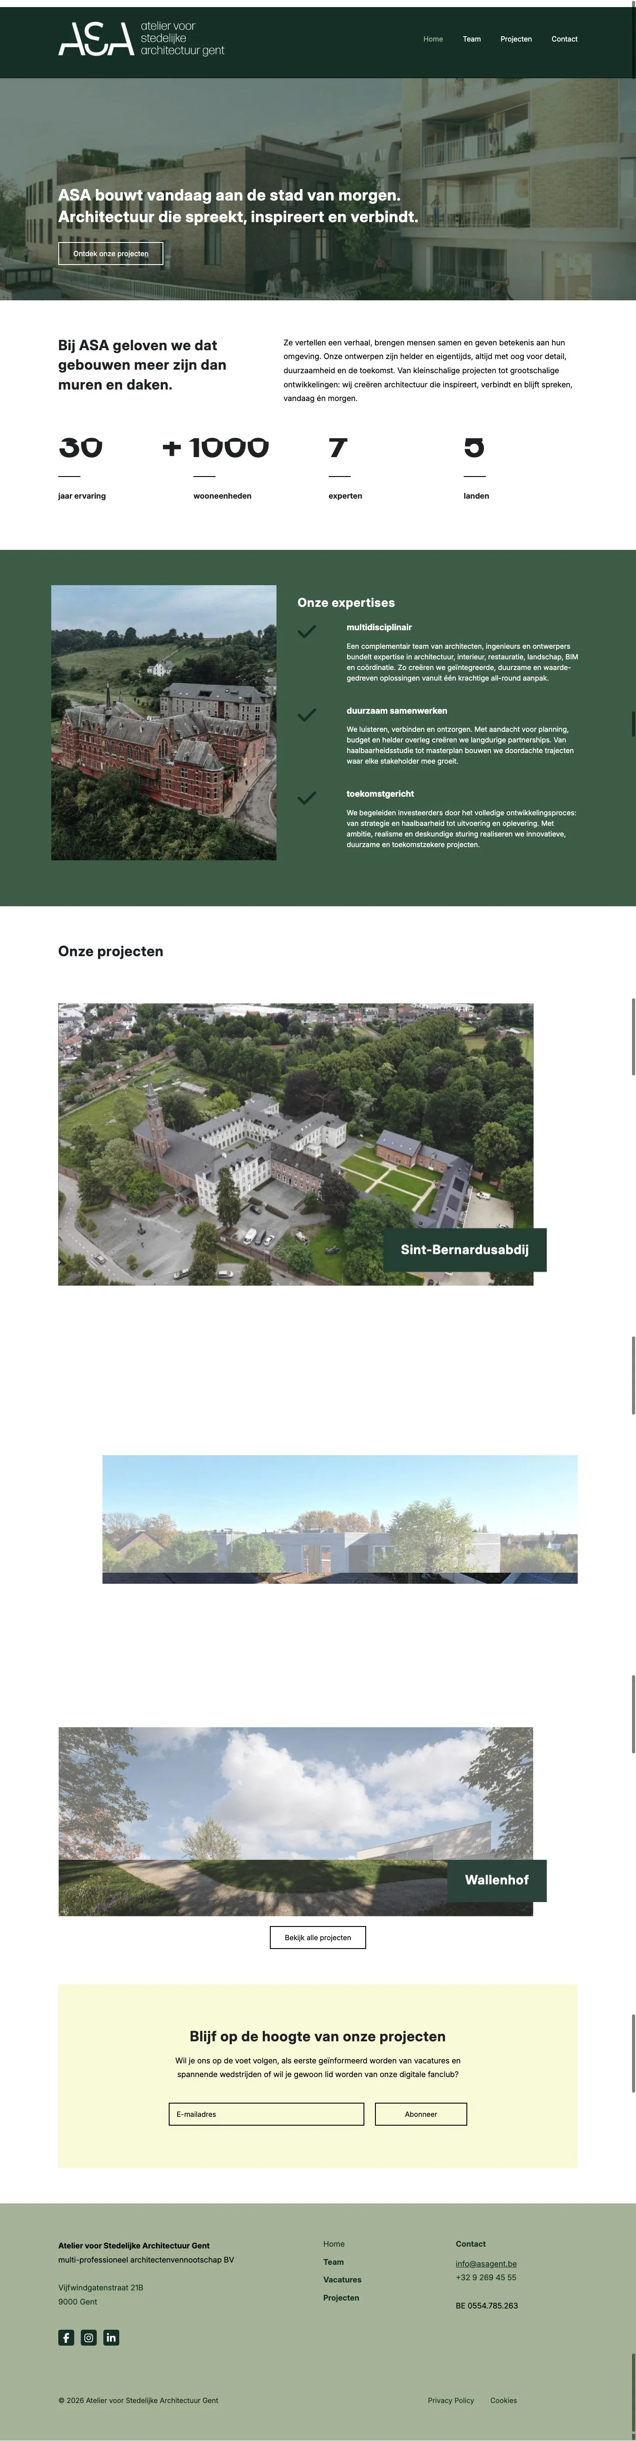Click the copyright text in the footer

tap(138, 2400)
